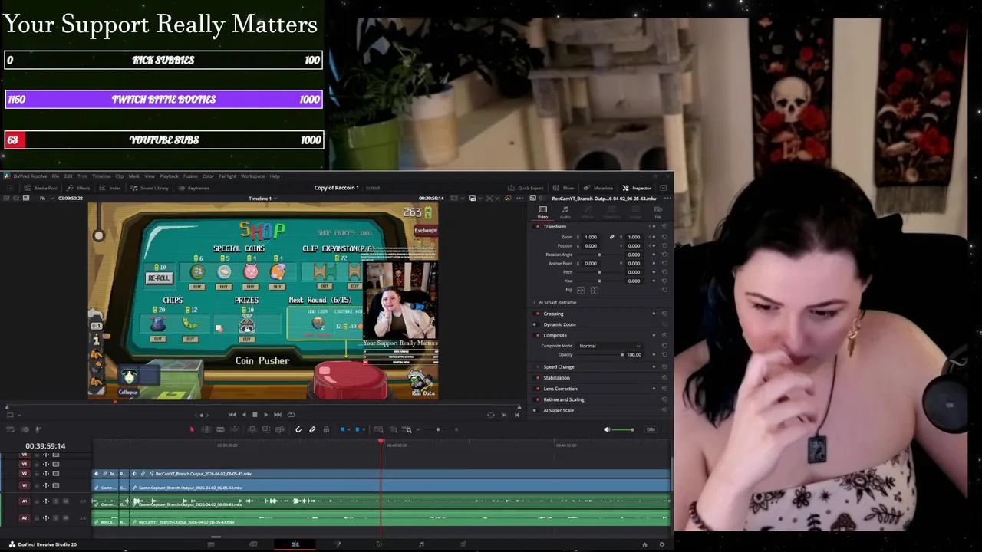Click flip horizontal icon
Image resolution: width=982 pixels, height=552 pixels.
point(581,291)
